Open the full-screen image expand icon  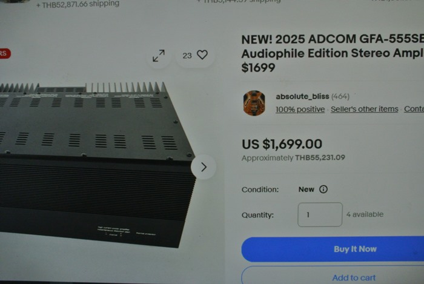[159, 56]
